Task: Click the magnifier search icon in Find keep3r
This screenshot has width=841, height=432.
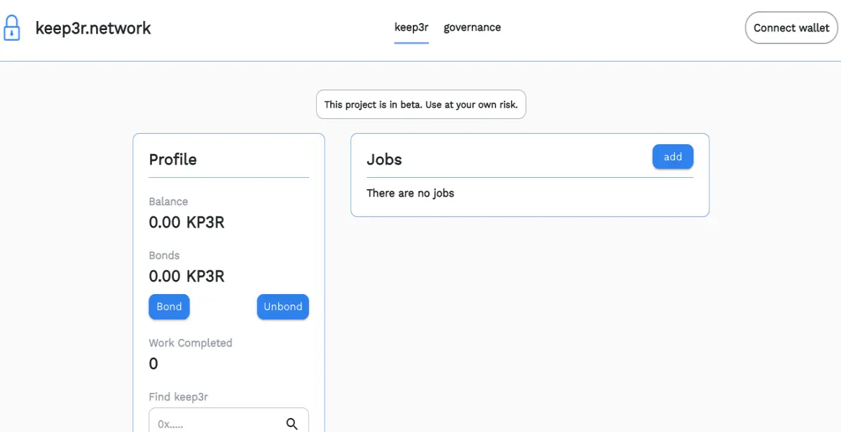Action: [x=292, y=424]
